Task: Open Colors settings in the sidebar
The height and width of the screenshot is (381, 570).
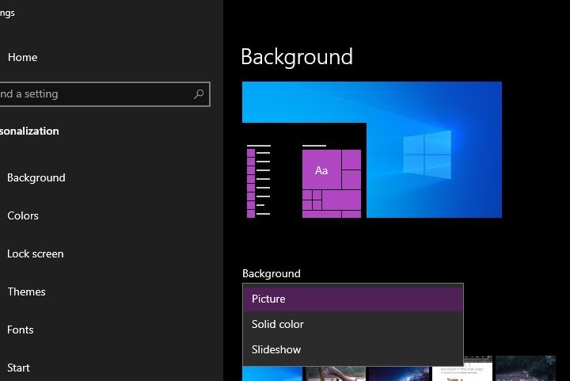Action: [22, 215]
